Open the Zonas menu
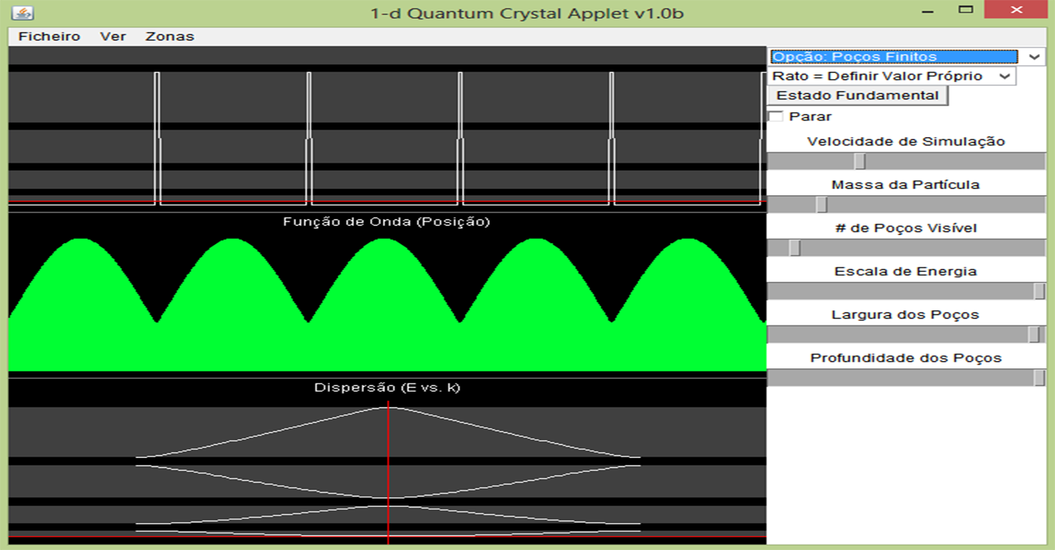This screenshot has width=1055, height=550. coord(170,36)
